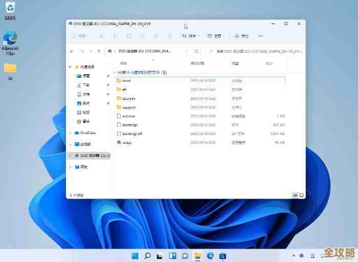Screen dimensions: 358x262
Task: Open Task View from the taskbar
Action: click(160, 256)
